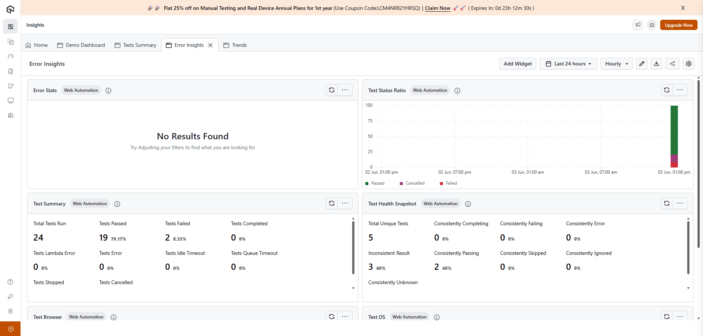Screen dimensions: 703x336
Task: Click the Claim Now link in banner
Action: [x=438, y=8]
